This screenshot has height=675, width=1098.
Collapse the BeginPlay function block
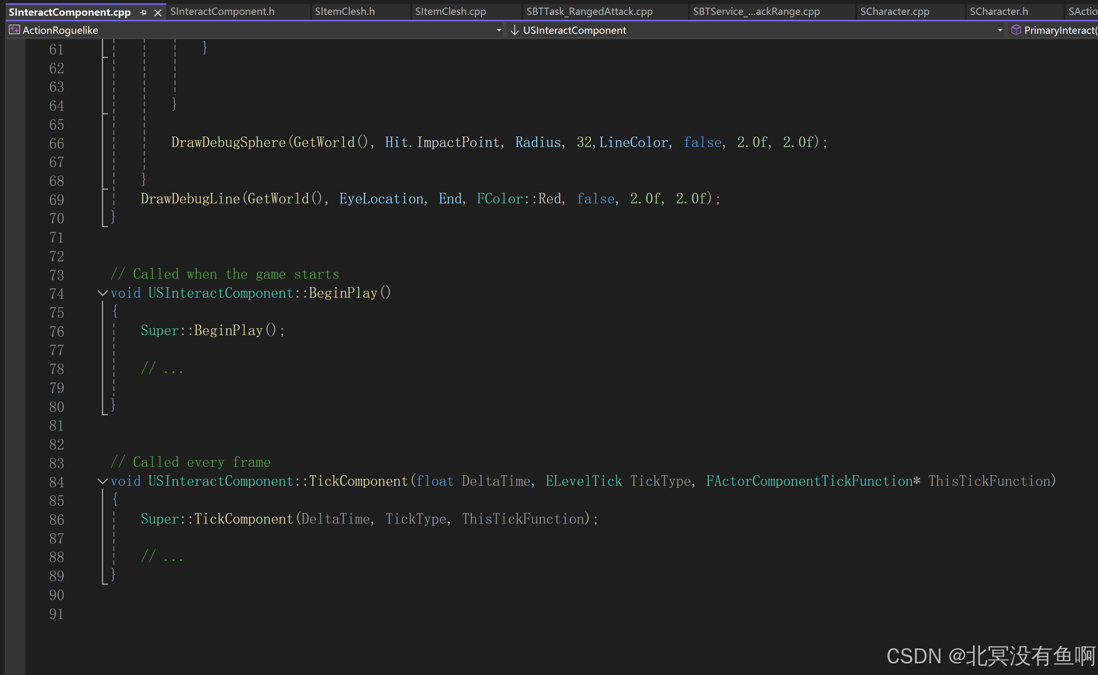click(102, 293)
